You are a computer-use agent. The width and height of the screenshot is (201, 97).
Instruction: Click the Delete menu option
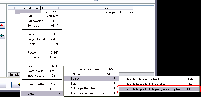[42, 44]
